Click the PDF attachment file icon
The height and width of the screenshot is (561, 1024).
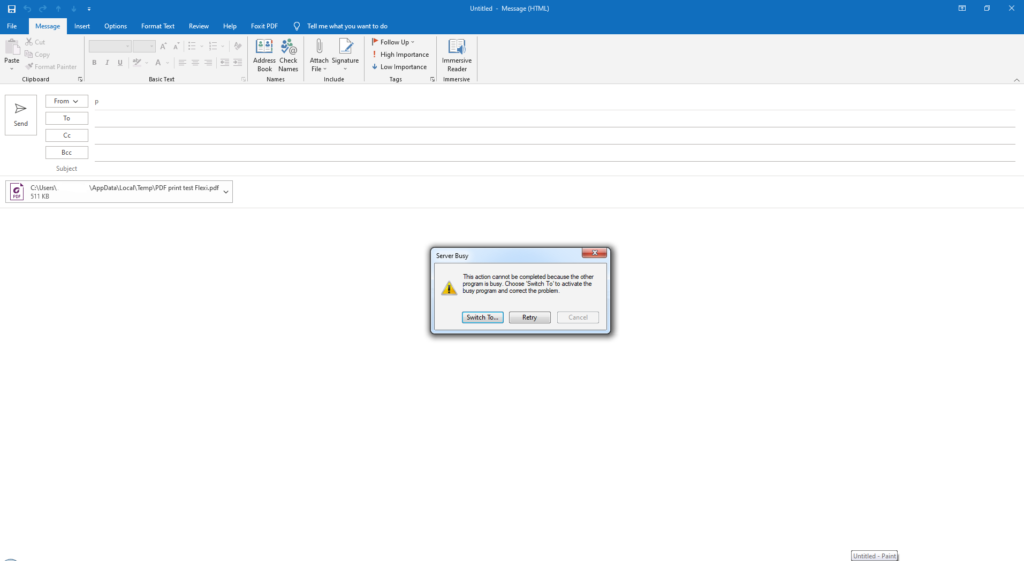[x=17, y=192]
